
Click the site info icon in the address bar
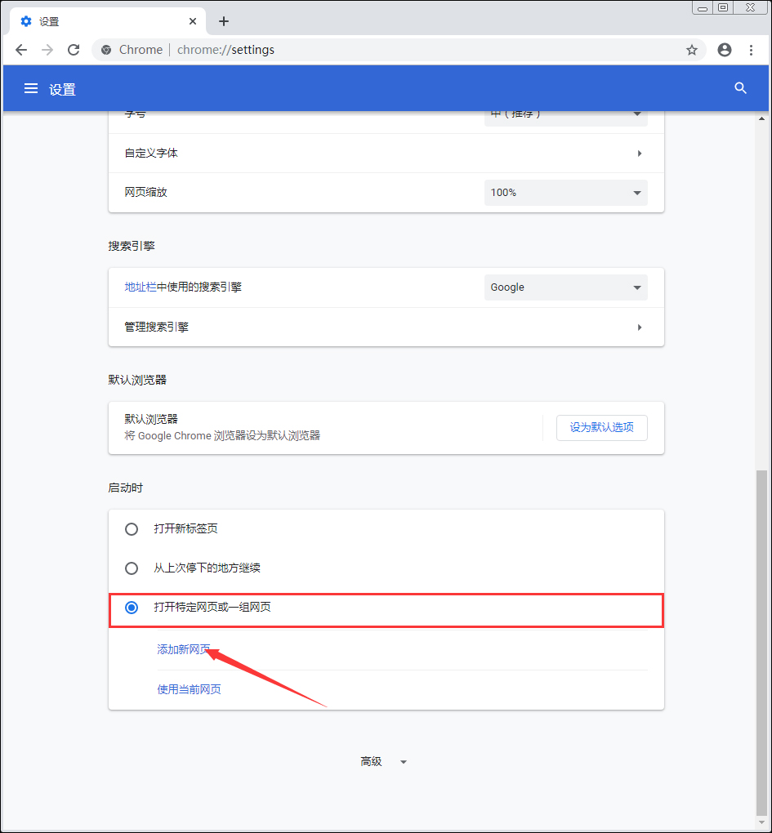105,50
